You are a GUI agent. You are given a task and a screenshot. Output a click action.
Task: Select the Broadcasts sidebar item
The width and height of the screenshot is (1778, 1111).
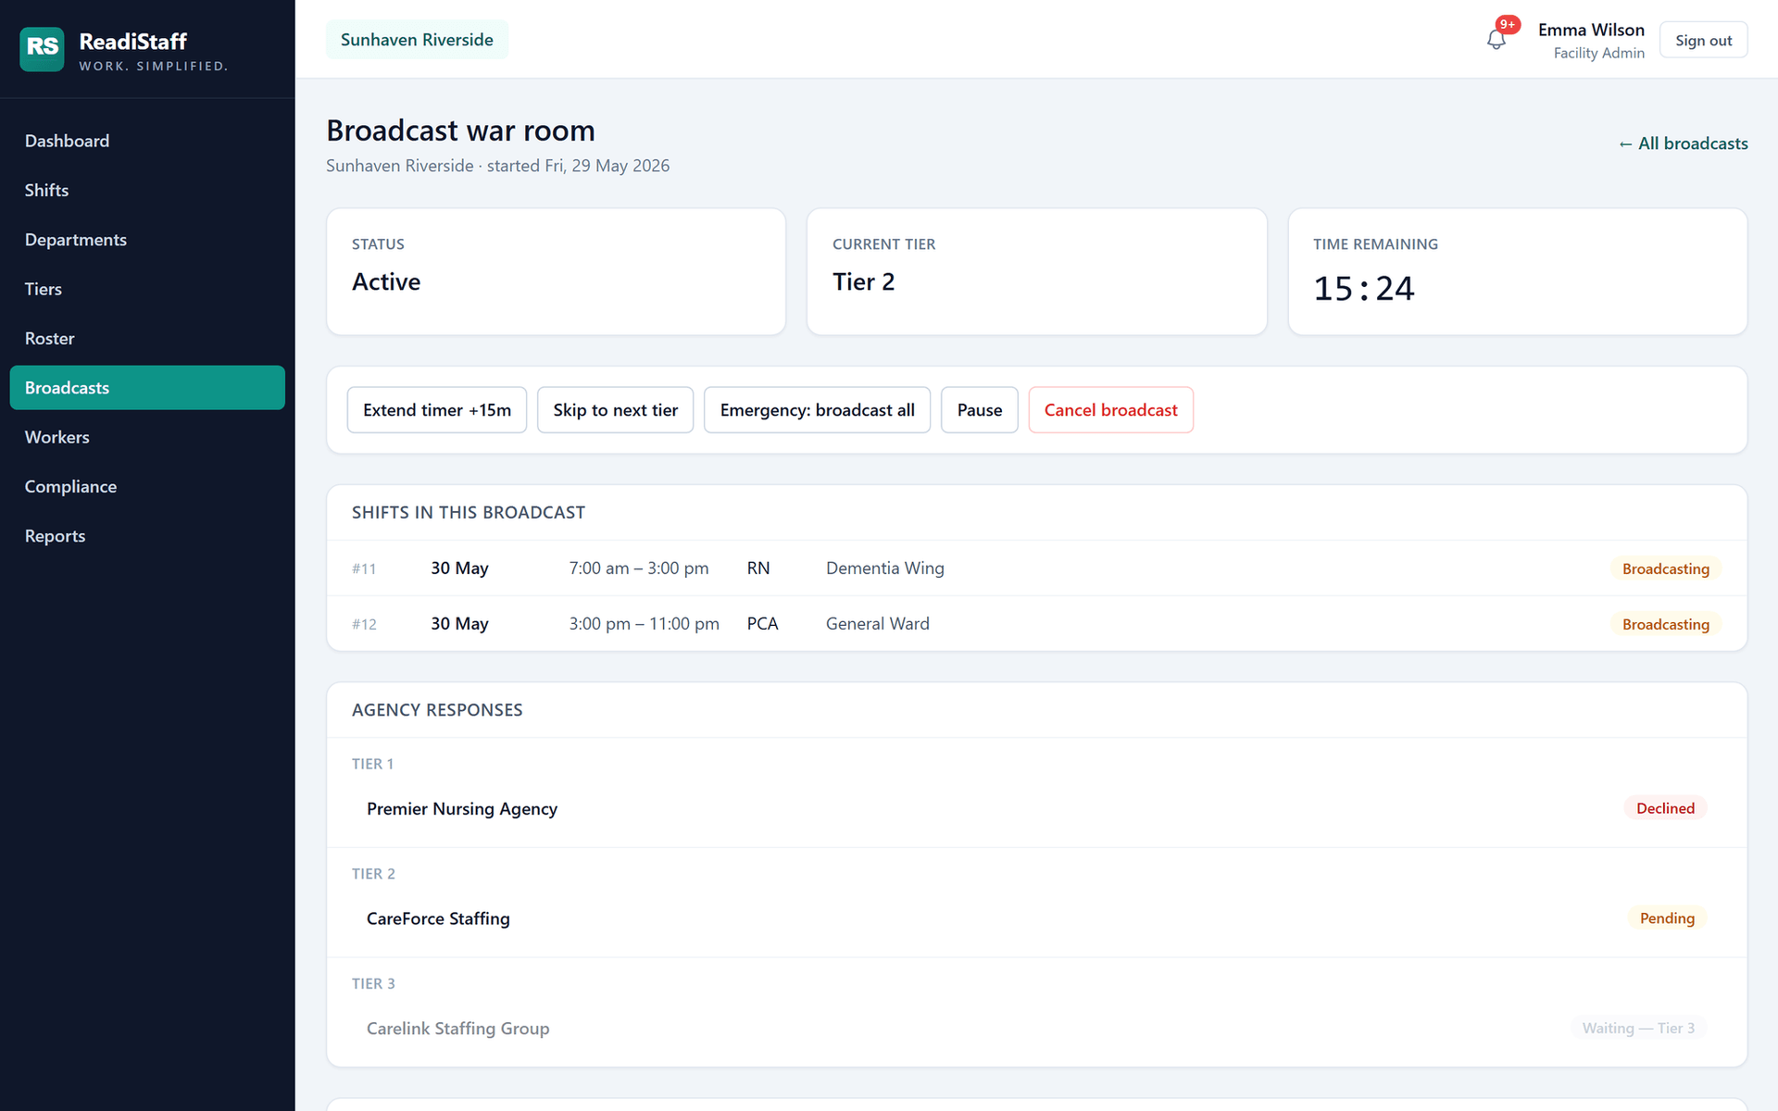tap(147, 388)
